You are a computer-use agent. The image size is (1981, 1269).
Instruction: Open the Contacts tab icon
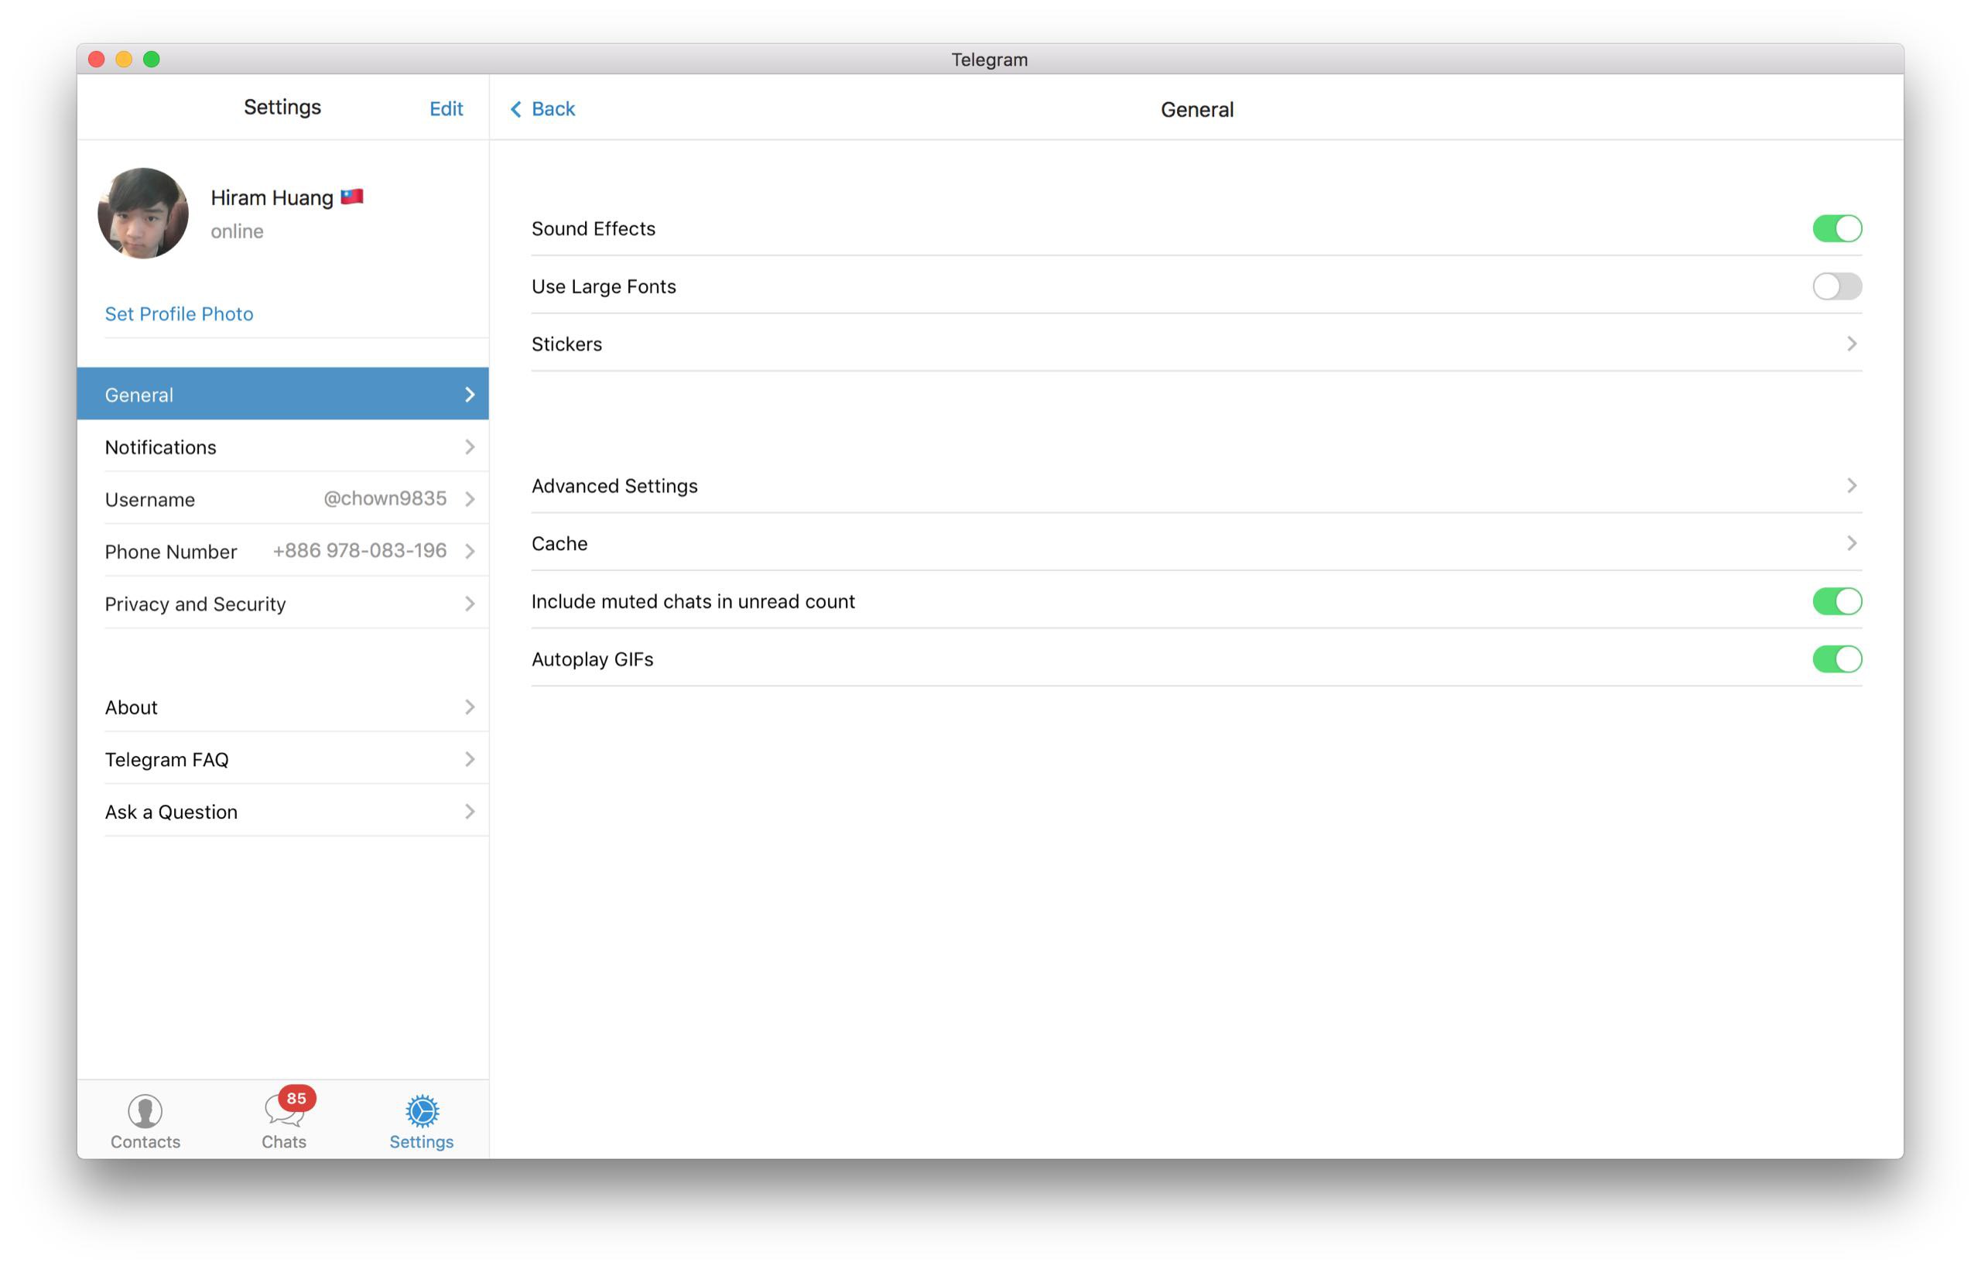coord(145,1111)
